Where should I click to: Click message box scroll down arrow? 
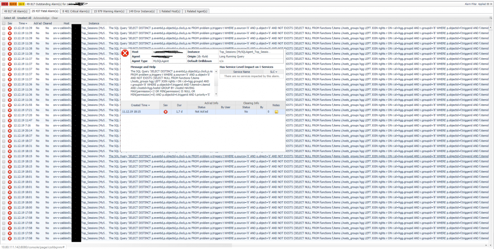pyautogui.click(x=215, y=94)
